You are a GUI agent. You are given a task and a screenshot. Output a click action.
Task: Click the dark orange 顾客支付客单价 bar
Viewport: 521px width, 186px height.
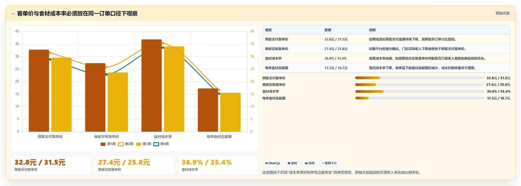(39, 91)
